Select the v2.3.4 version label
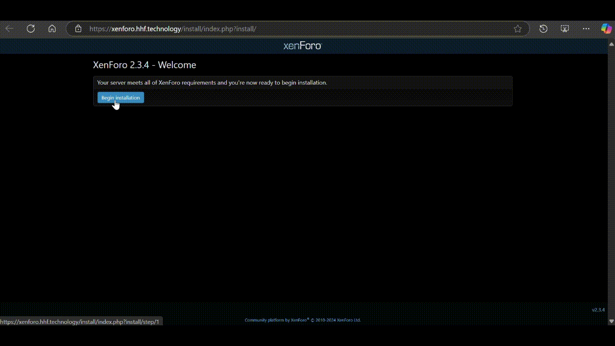This screenshot has width=615, height=346. (598, 310)
